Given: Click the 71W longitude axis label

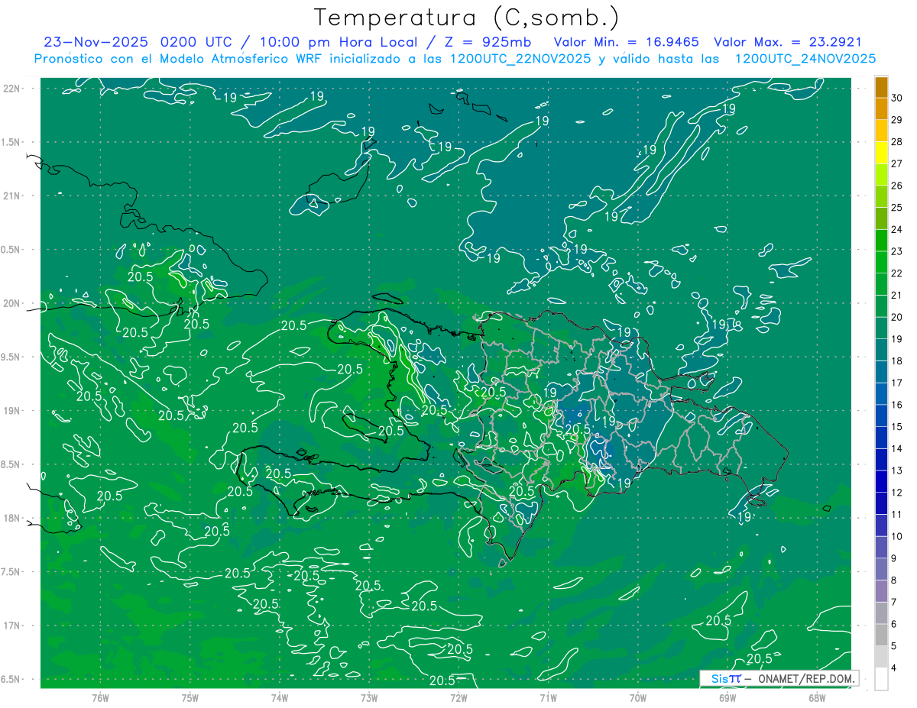Looking at the screenshot, I should (548, 697).
